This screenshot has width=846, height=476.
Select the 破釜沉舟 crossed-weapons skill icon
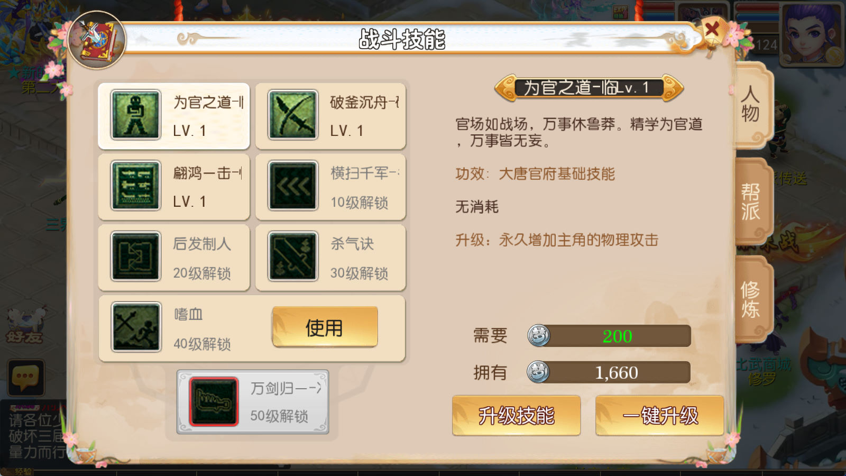tap(292, 115)
